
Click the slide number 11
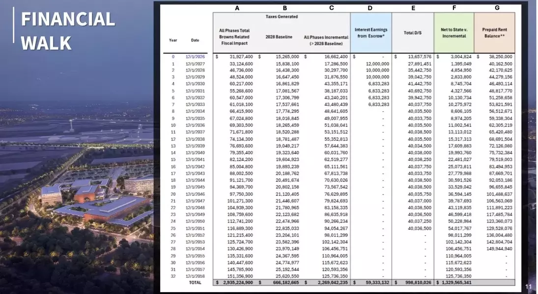(x=528, y=287)
